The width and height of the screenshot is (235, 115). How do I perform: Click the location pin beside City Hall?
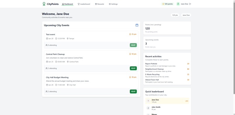pos(68,85)
